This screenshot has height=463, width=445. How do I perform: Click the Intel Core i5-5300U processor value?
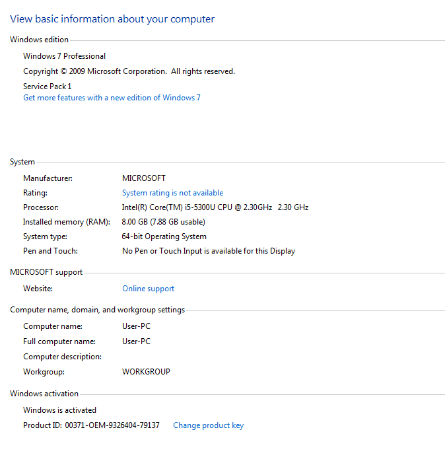pos(215,207)
